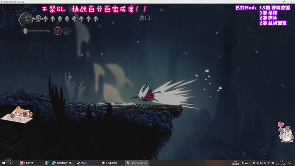Switch to Edge browser taskbar window
The width and height of the screenshot is (295, 166).
tap(62, 163)
